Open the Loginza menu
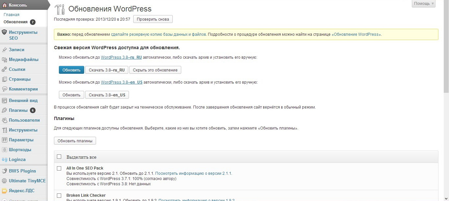The image size is (449, 201). (x=17, y=159)
